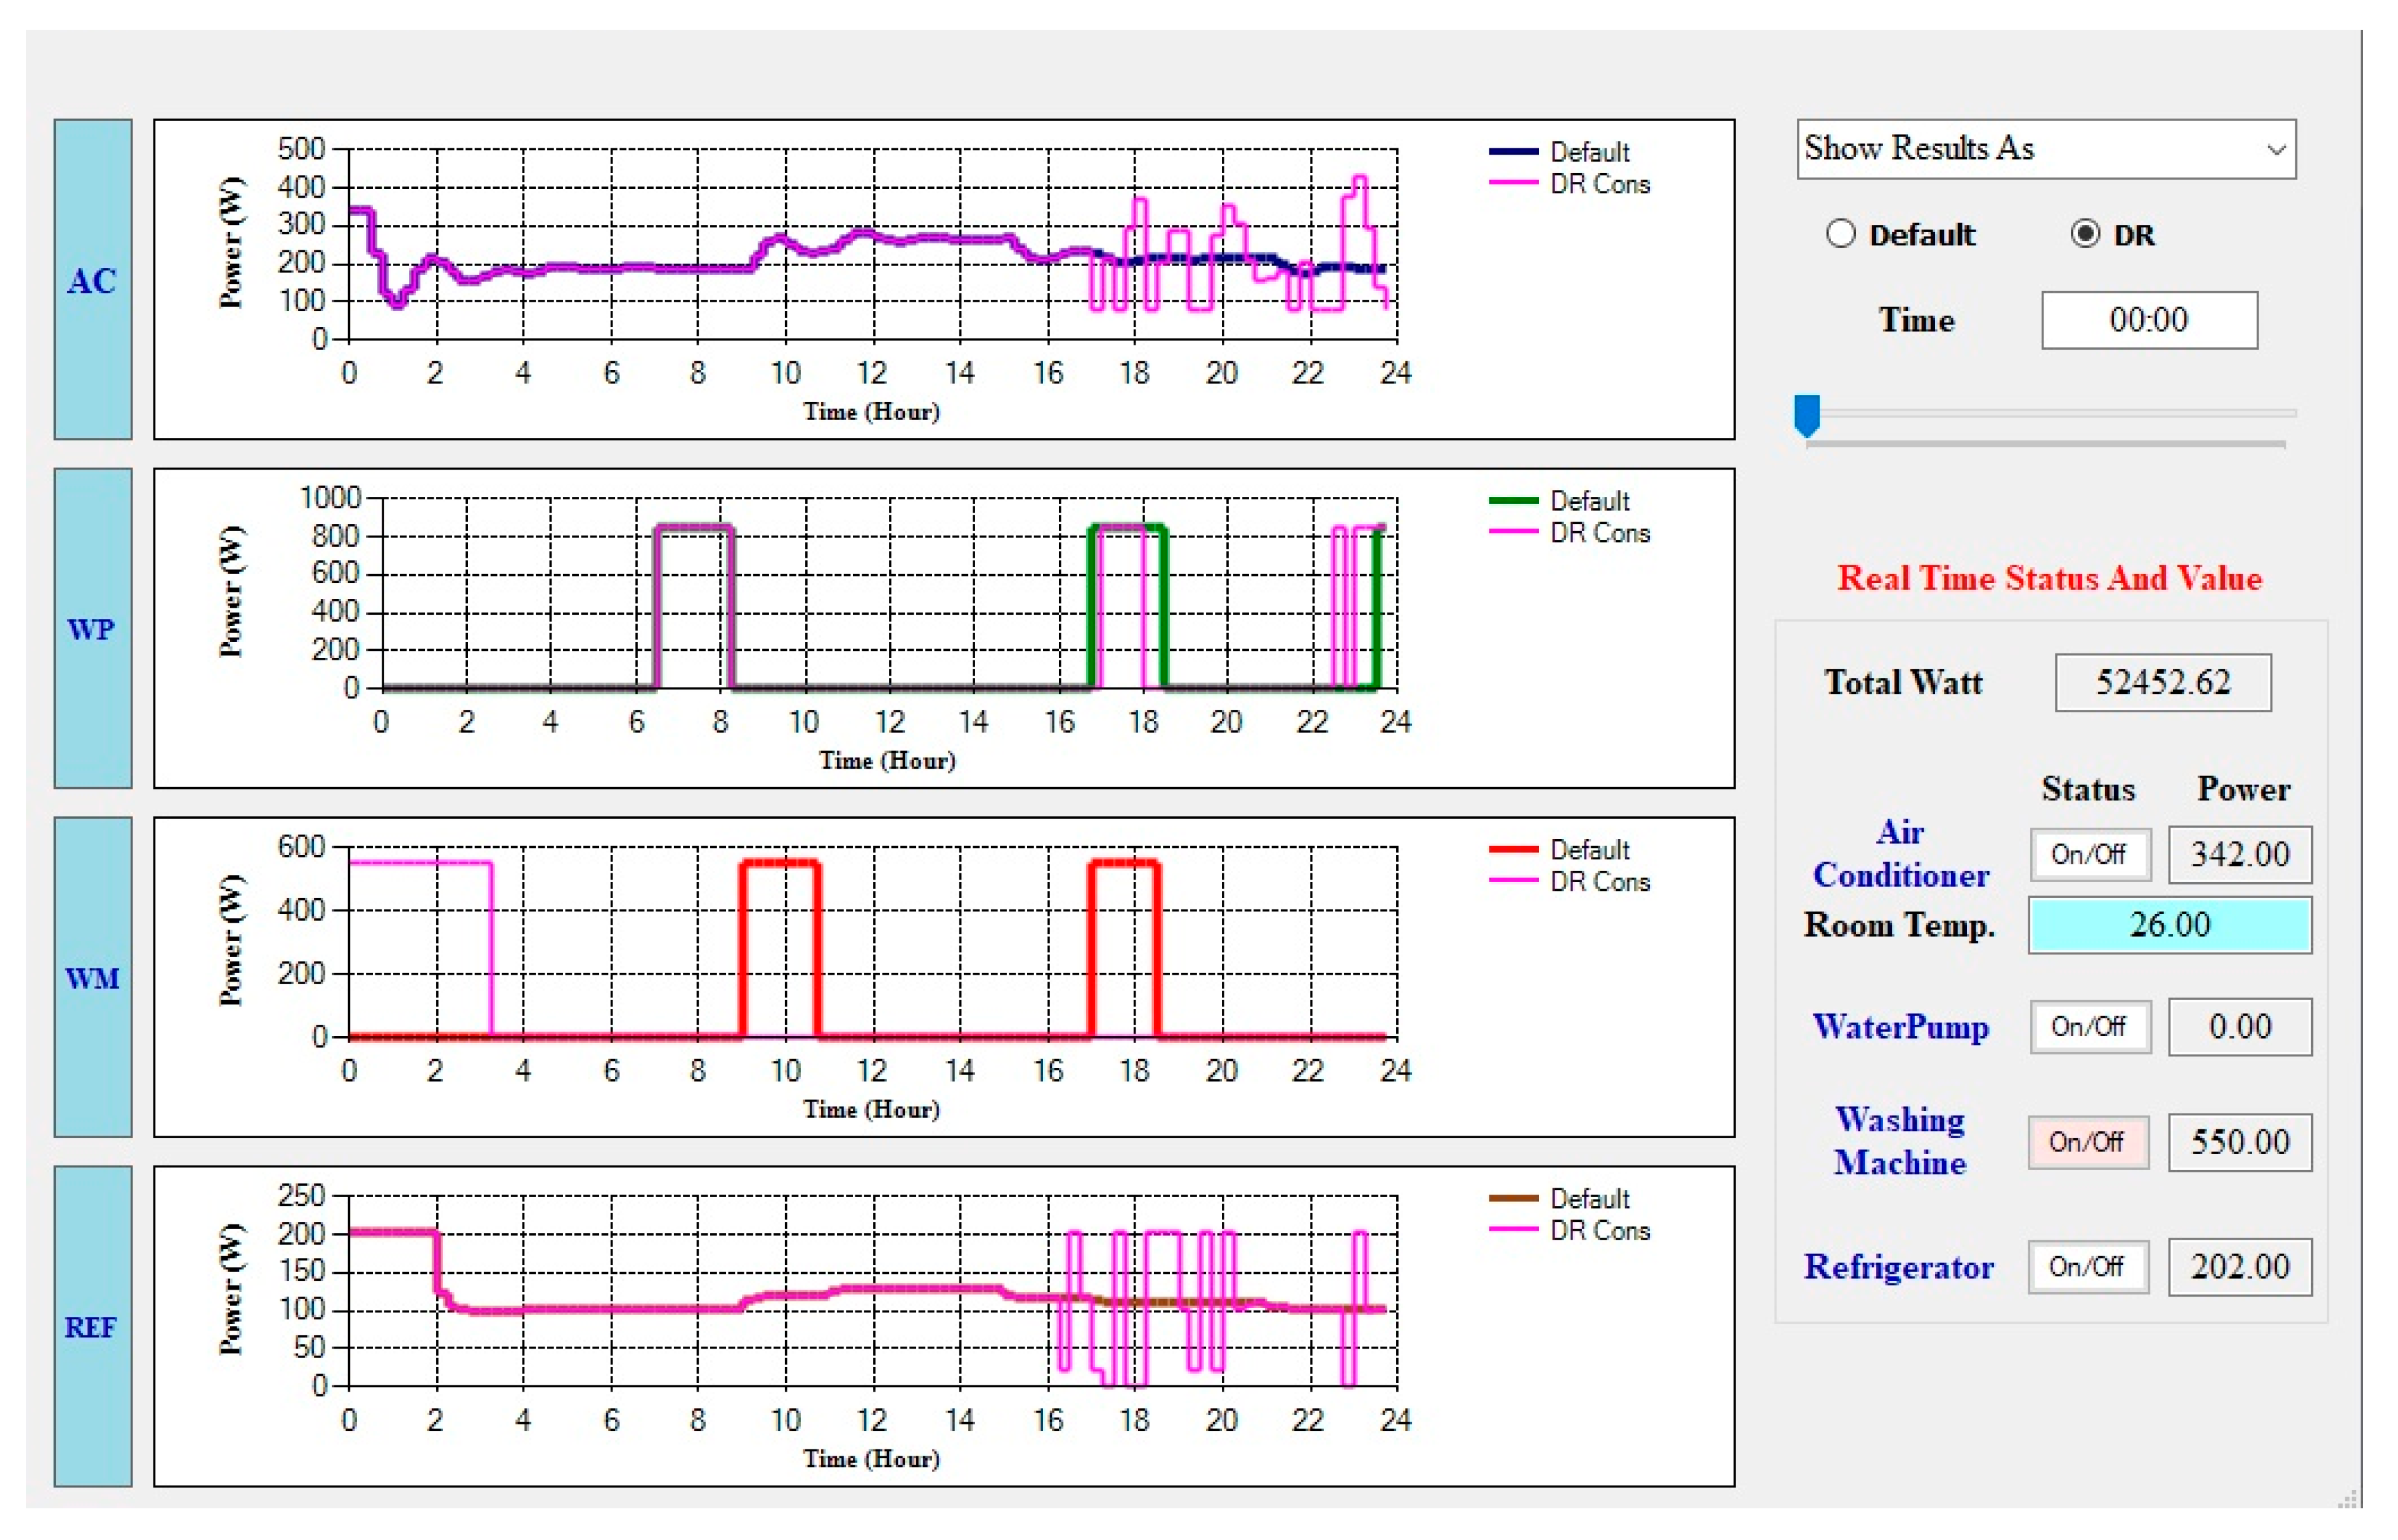Click the blue time slider thumb
The width and height of the screenshot is (2398, 1540).
tap(1807, 414)
